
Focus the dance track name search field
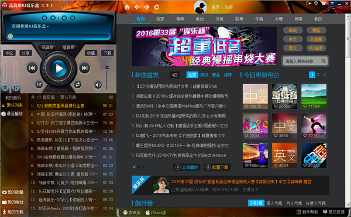pyautogui.click(x=302, y=61)
